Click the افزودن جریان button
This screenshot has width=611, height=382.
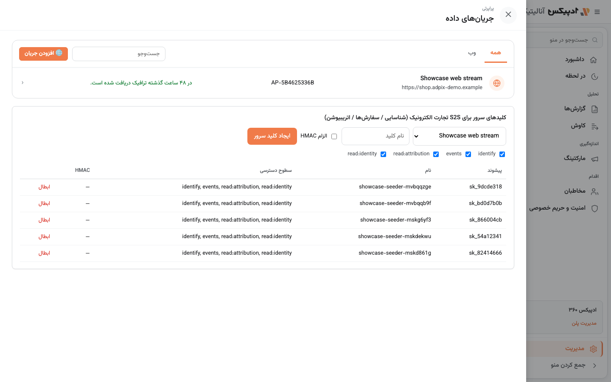pos(43,53)
